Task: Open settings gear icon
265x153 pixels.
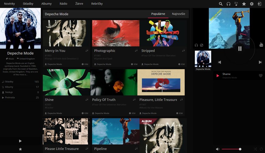Action: (x=252, y=4)
